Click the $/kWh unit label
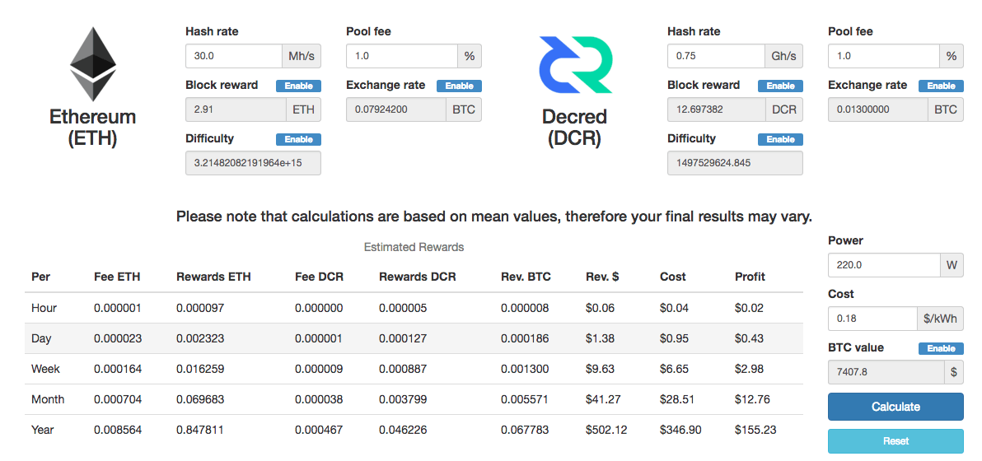Screen dimensions: 982x461 click(x=941, y=319)
